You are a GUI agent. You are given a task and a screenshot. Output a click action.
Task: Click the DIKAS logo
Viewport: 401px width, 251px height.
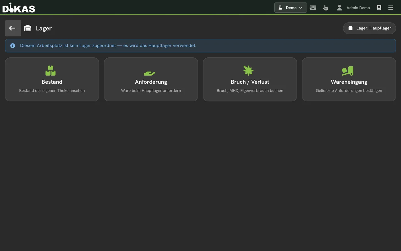(19, 8)
